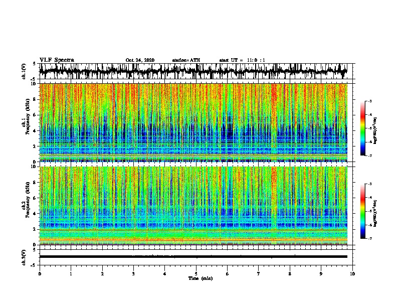Click the ch.1 colorbar "log(PSD)" unit label
Viewport: 397px width, 307px height.
point(375,130)
